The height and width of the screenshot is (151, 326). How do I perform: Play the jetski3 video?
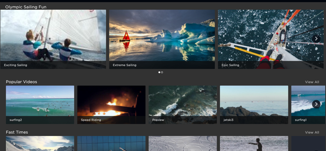pyautogui.click(x=254, y=105)
